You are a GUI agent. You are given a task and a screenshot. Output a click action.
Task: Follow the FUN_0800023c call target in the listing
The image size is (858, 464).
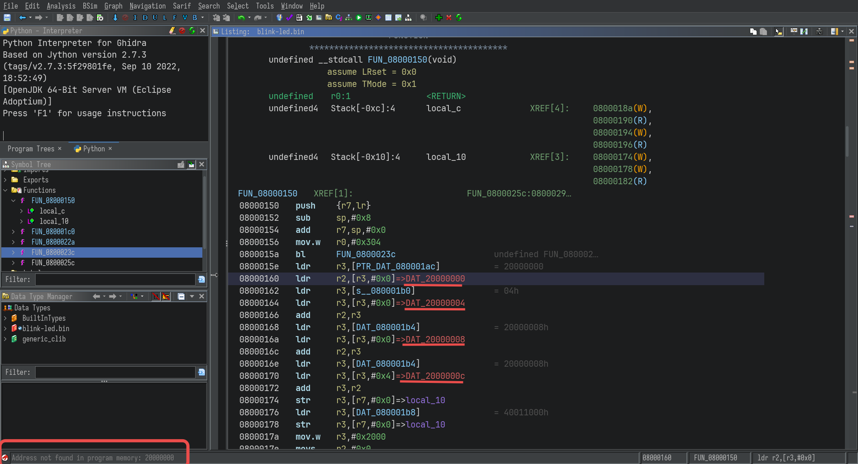click(365, 254)
